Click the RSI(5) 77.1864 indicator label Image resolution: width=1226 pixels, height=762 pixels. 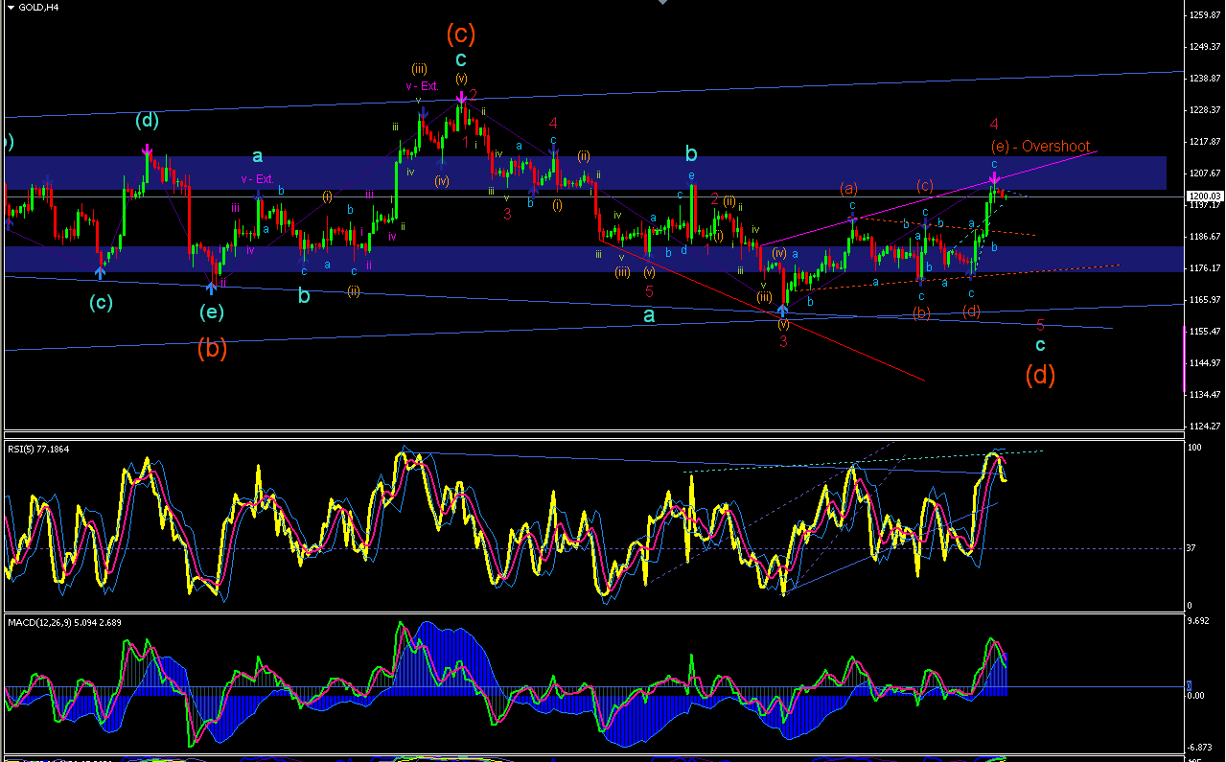(x=38, y=448)
